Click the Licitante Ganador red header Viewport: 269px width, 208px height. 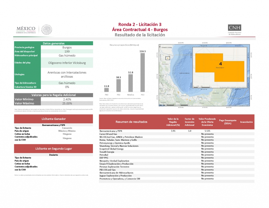coord(54,119)
